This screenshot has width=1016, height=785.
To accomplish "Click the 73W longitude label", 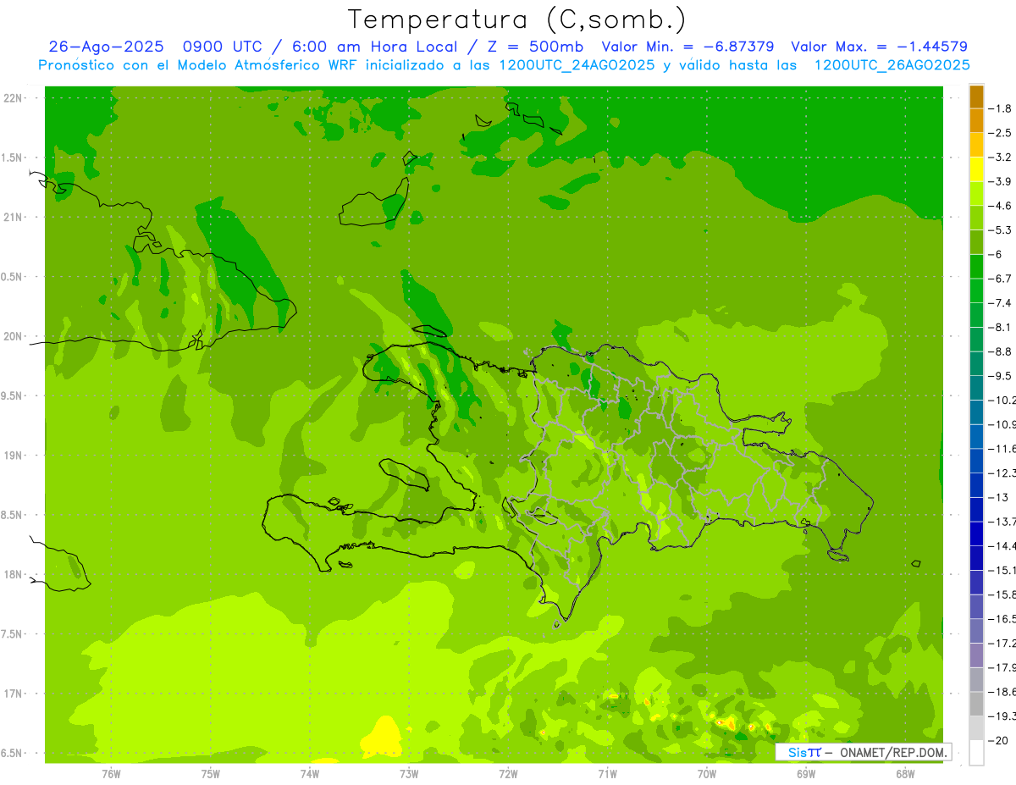I will [x=409, y=773].
